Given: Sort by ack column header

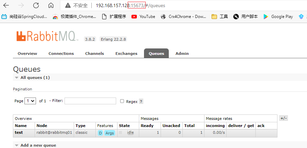Looking at the screenshot, I should coord(261,126).
